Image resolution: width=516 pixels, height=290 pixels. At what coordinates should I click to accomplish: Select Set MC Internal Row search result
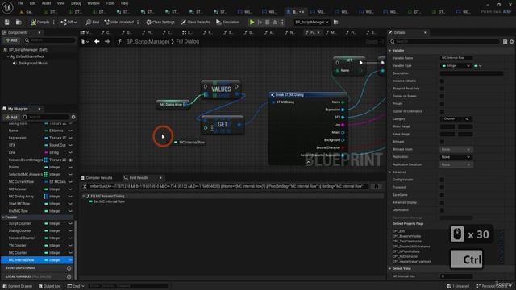[109, 201]
